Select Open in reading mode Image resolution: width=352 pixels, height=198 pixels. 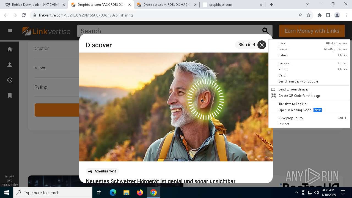click(x=309, y=110)
